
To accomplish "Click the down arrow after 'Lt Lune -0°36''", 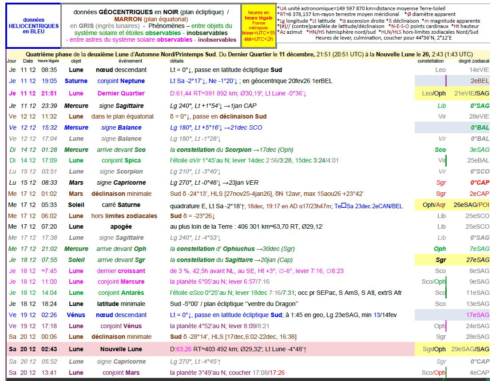I will tap(305, 93).
